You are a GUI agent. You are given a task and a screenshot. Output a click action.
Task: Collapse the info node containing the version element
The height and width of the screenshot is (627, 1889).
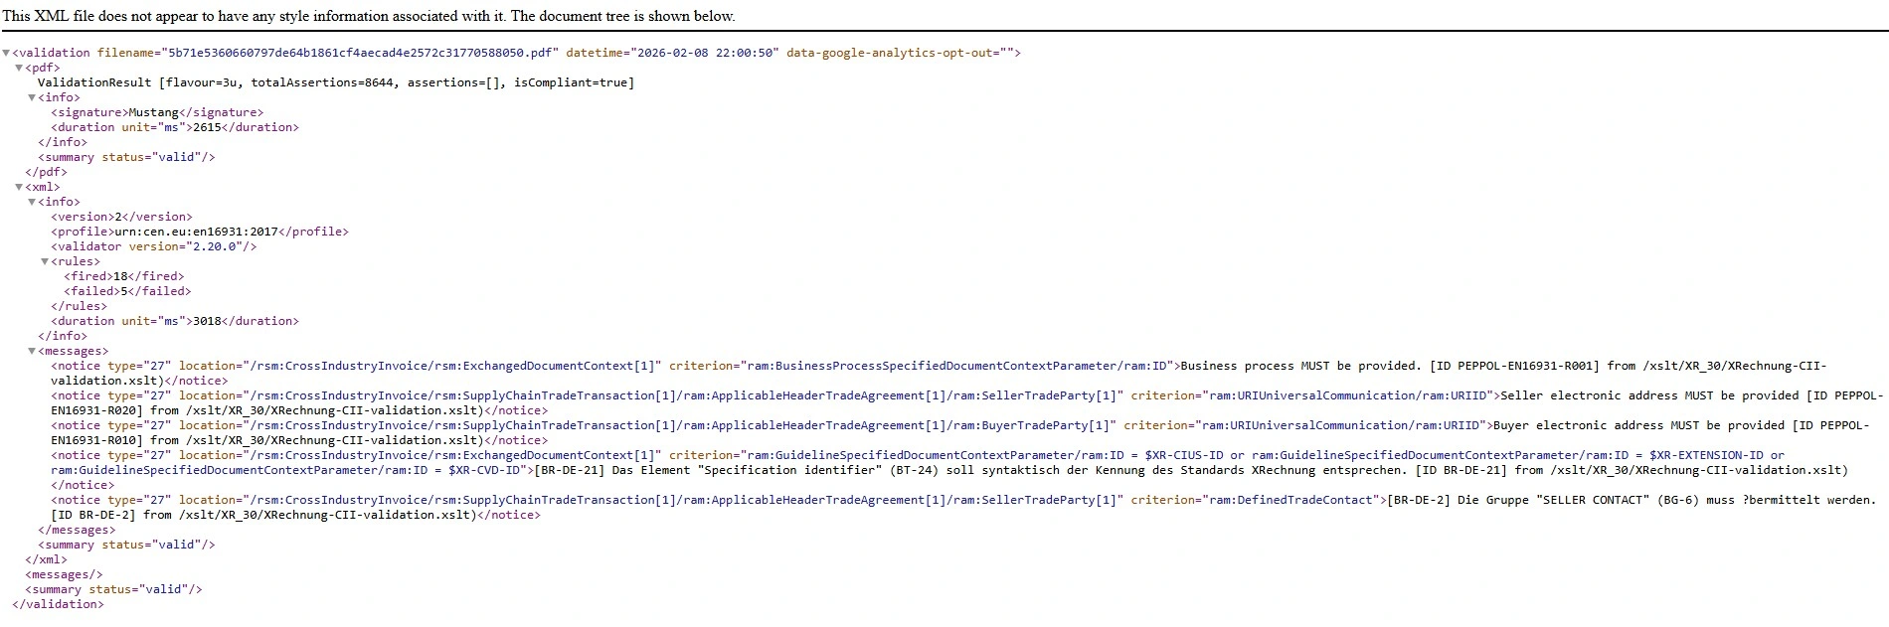[32, 203]
